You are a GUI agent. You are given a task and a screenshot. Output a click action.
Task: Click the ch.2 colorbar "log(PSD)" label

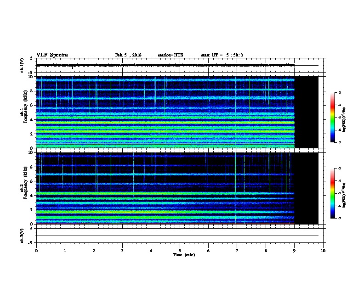click(x=344, y=195)
